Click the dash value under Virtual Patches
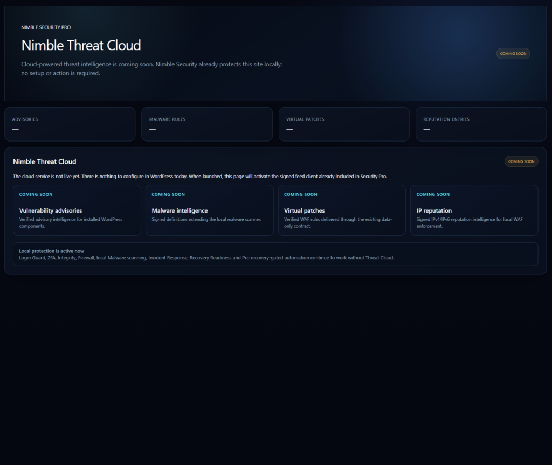This screenshot has width=552, height=465. 289,129
